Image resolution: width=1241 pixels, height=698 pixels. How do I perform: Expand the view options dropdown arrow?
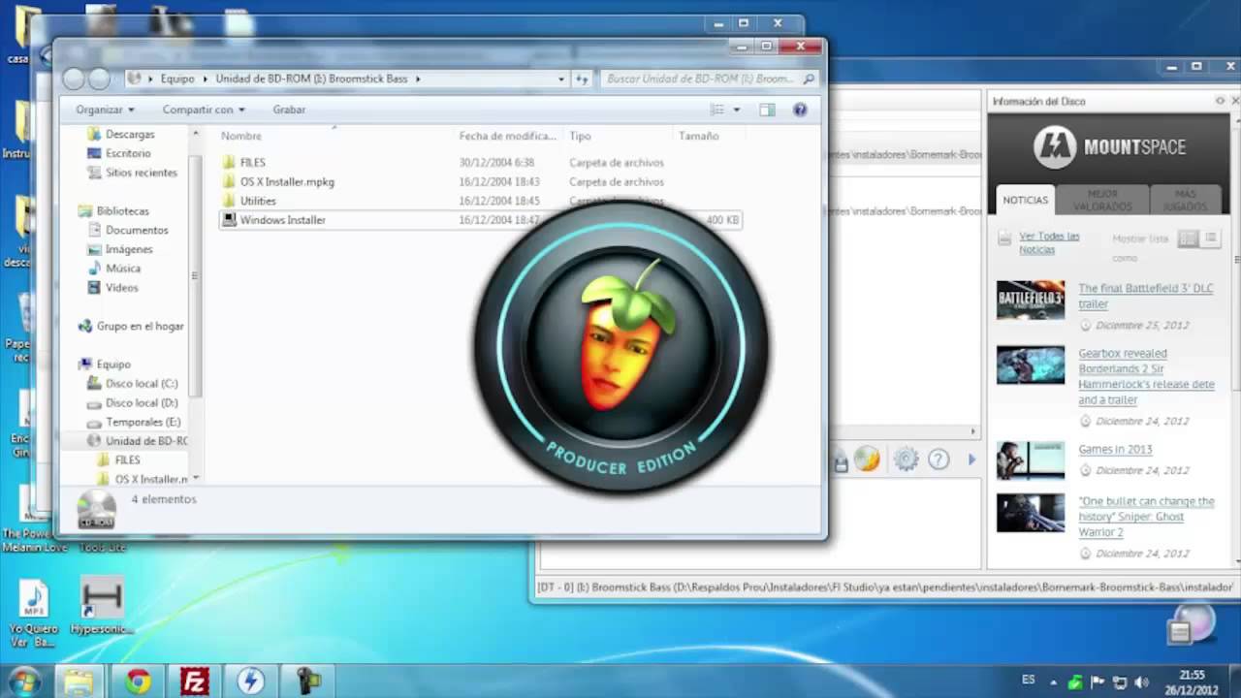point(737,110)
